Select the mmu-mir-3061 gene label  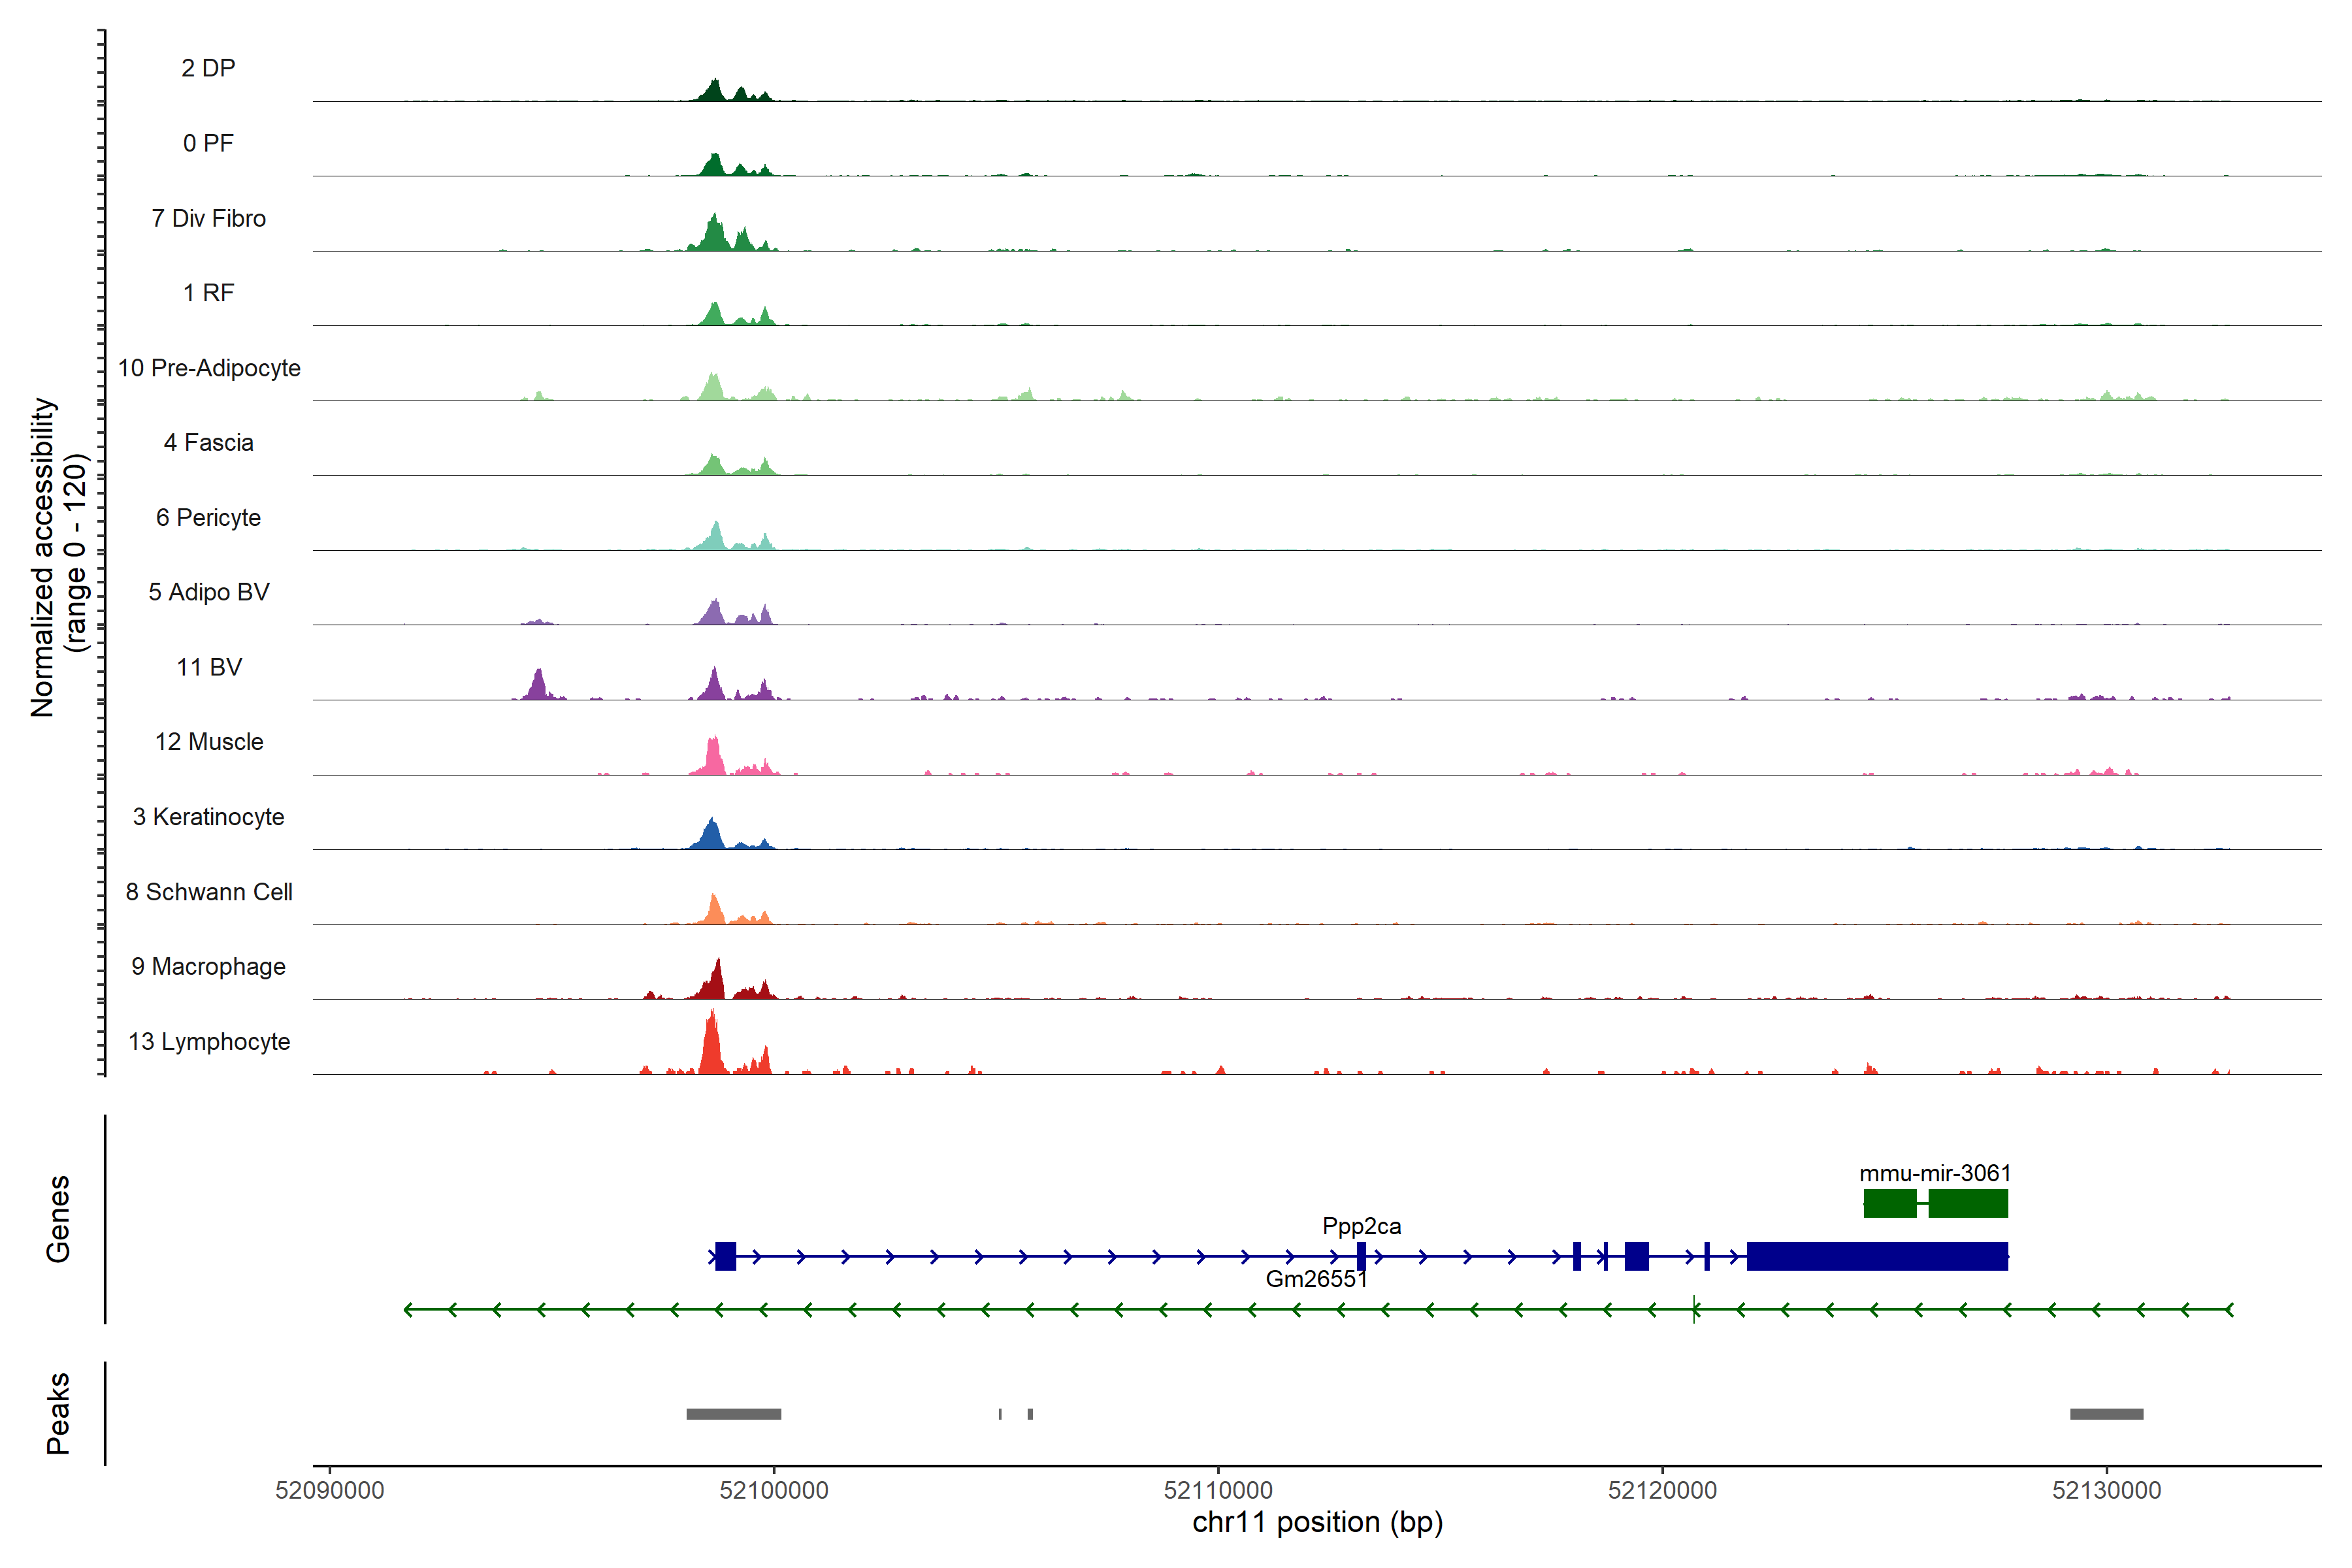(1934, 1173)
